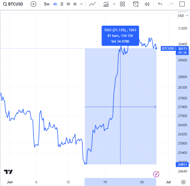Expand the indicators favorites dropdown arrow
The width and height of the screenshot is (190, 186).
tap(114, 4)
